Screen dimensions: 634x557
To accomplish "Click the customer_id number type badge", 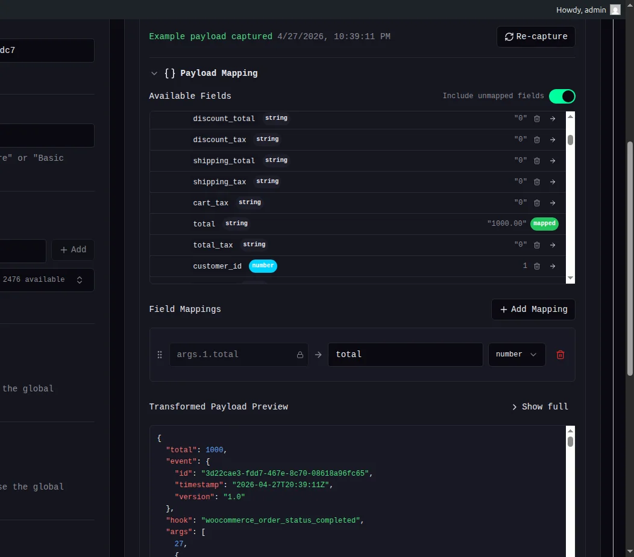I will click(263, 266).
